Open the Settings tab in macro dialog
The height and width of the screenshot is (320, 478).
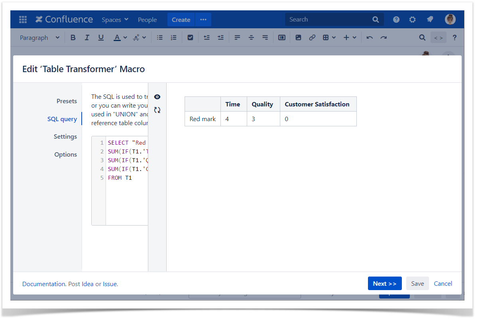65,137
